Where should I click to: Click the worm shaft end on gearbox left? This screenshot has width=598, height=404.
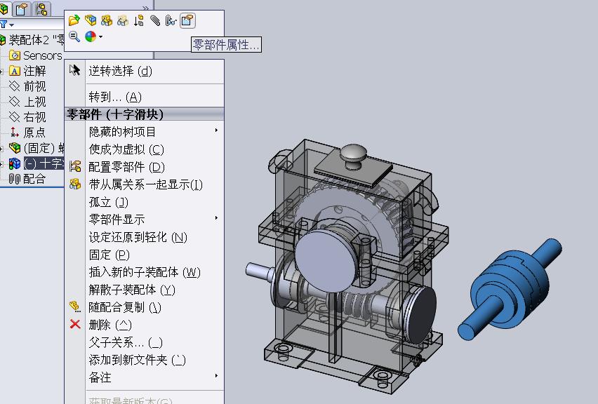[260, 271]
